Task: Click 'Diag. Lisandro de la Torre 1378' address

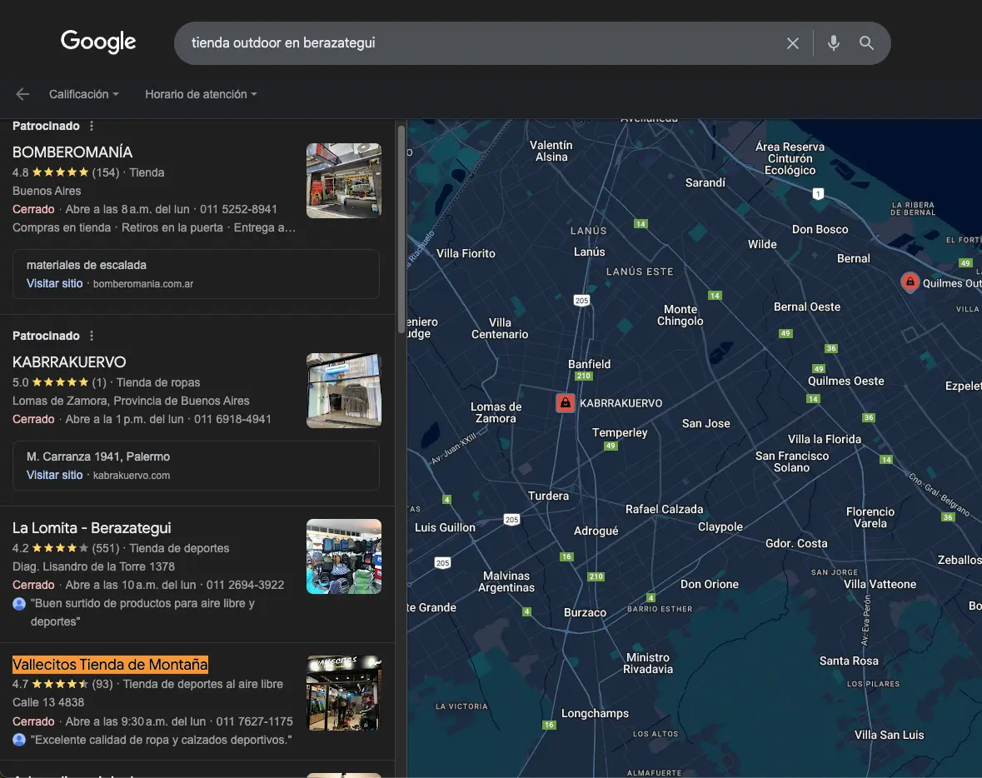Action: [x=93, y=567]
